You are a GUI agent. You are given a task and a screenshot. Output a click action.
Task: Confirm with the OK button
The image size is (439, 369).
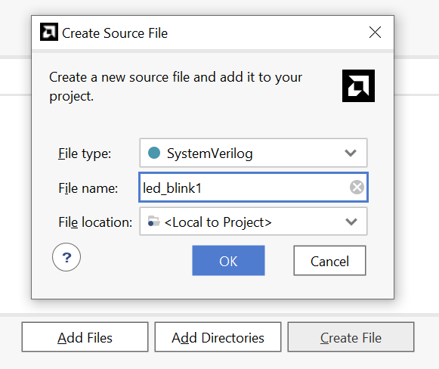click(x=228, y=261)
